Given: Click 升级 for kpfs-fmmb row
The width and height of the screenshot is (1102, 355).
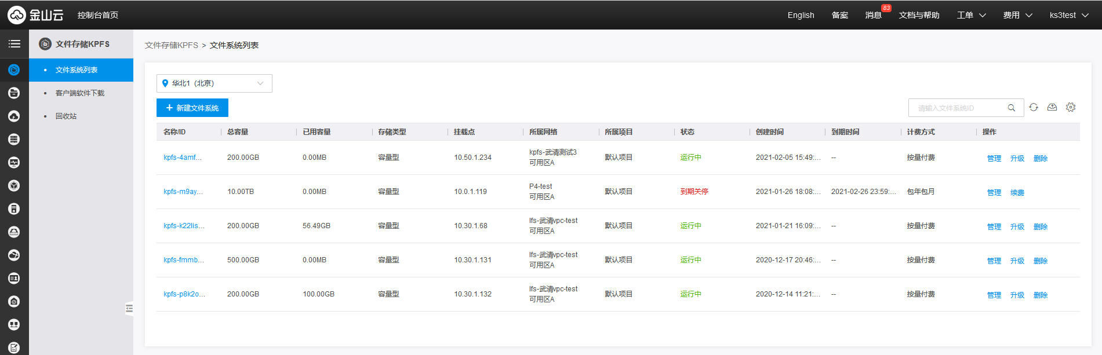Looking at the screenshot, I should click(x=1017, y=261).
